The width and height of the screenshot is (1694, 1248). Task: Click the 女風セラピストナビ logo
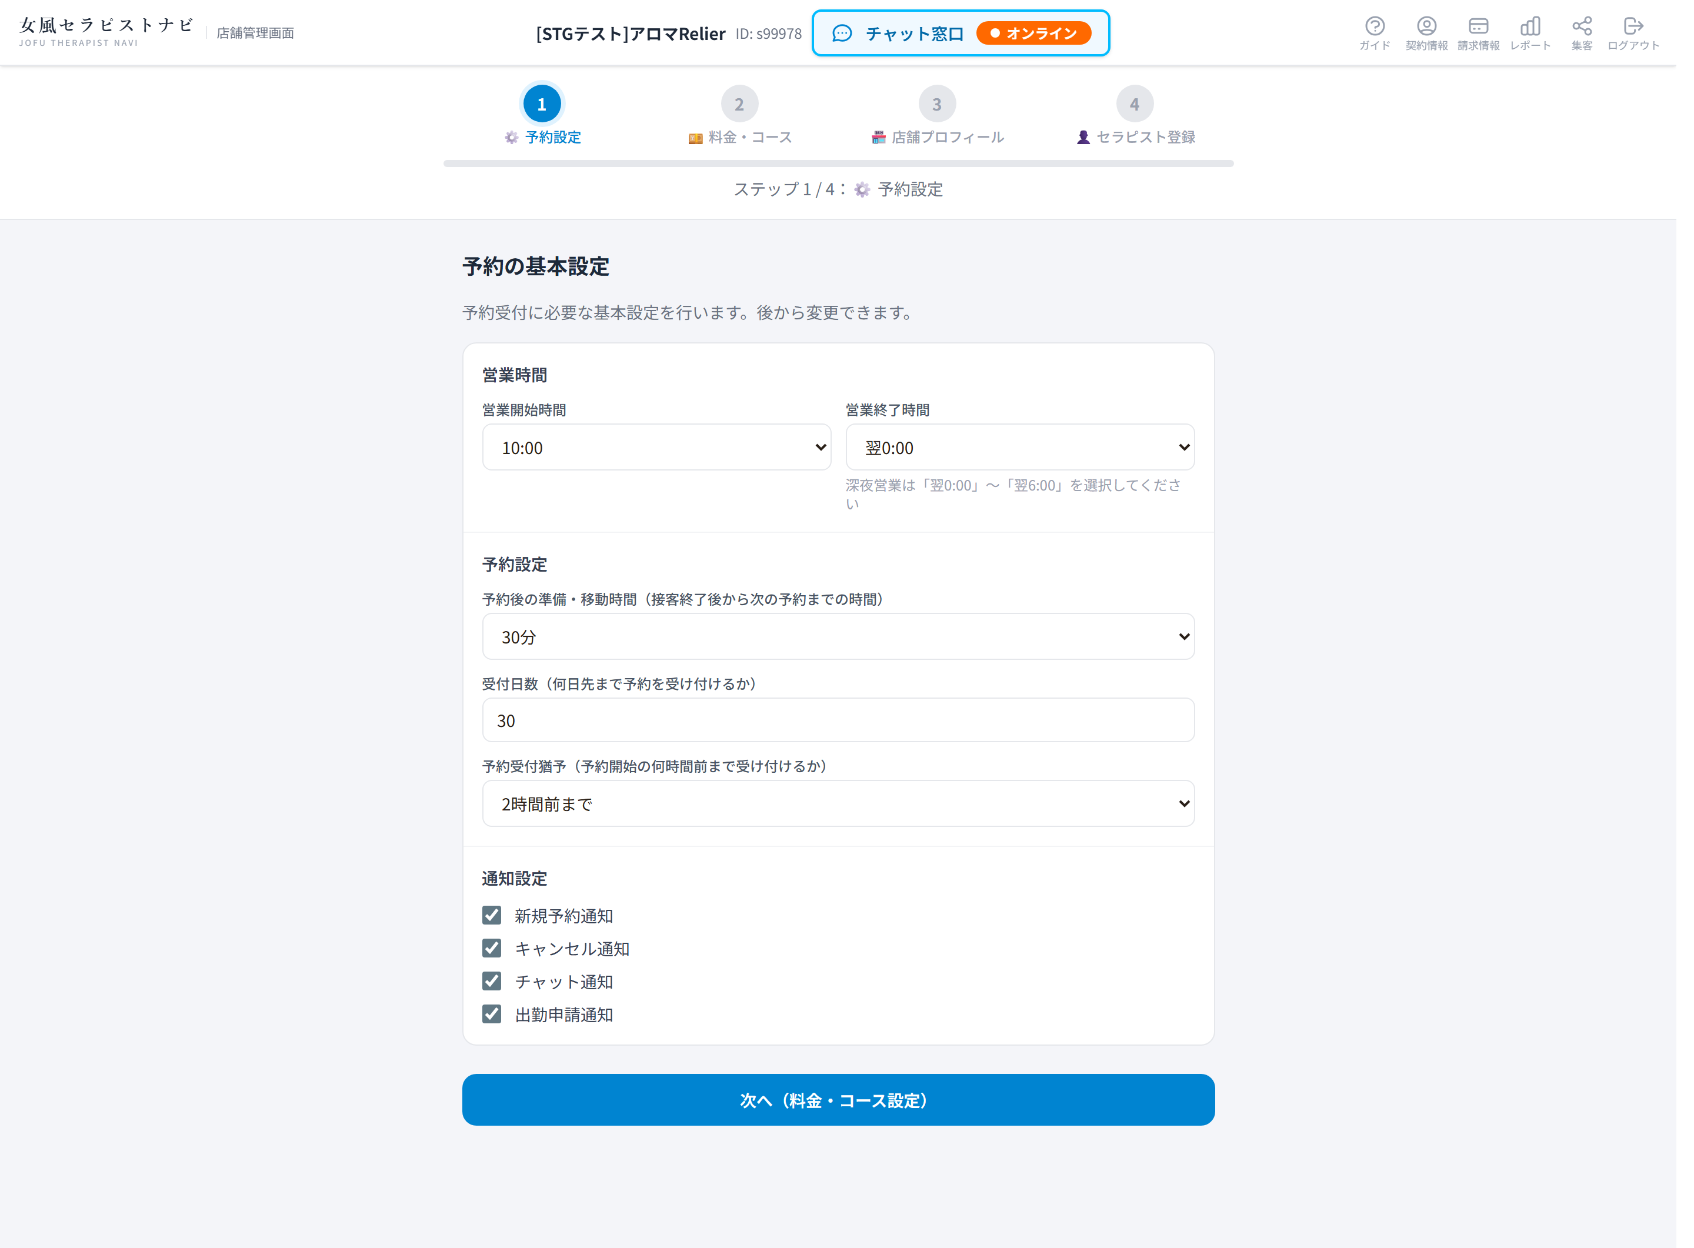coord(106,32)
